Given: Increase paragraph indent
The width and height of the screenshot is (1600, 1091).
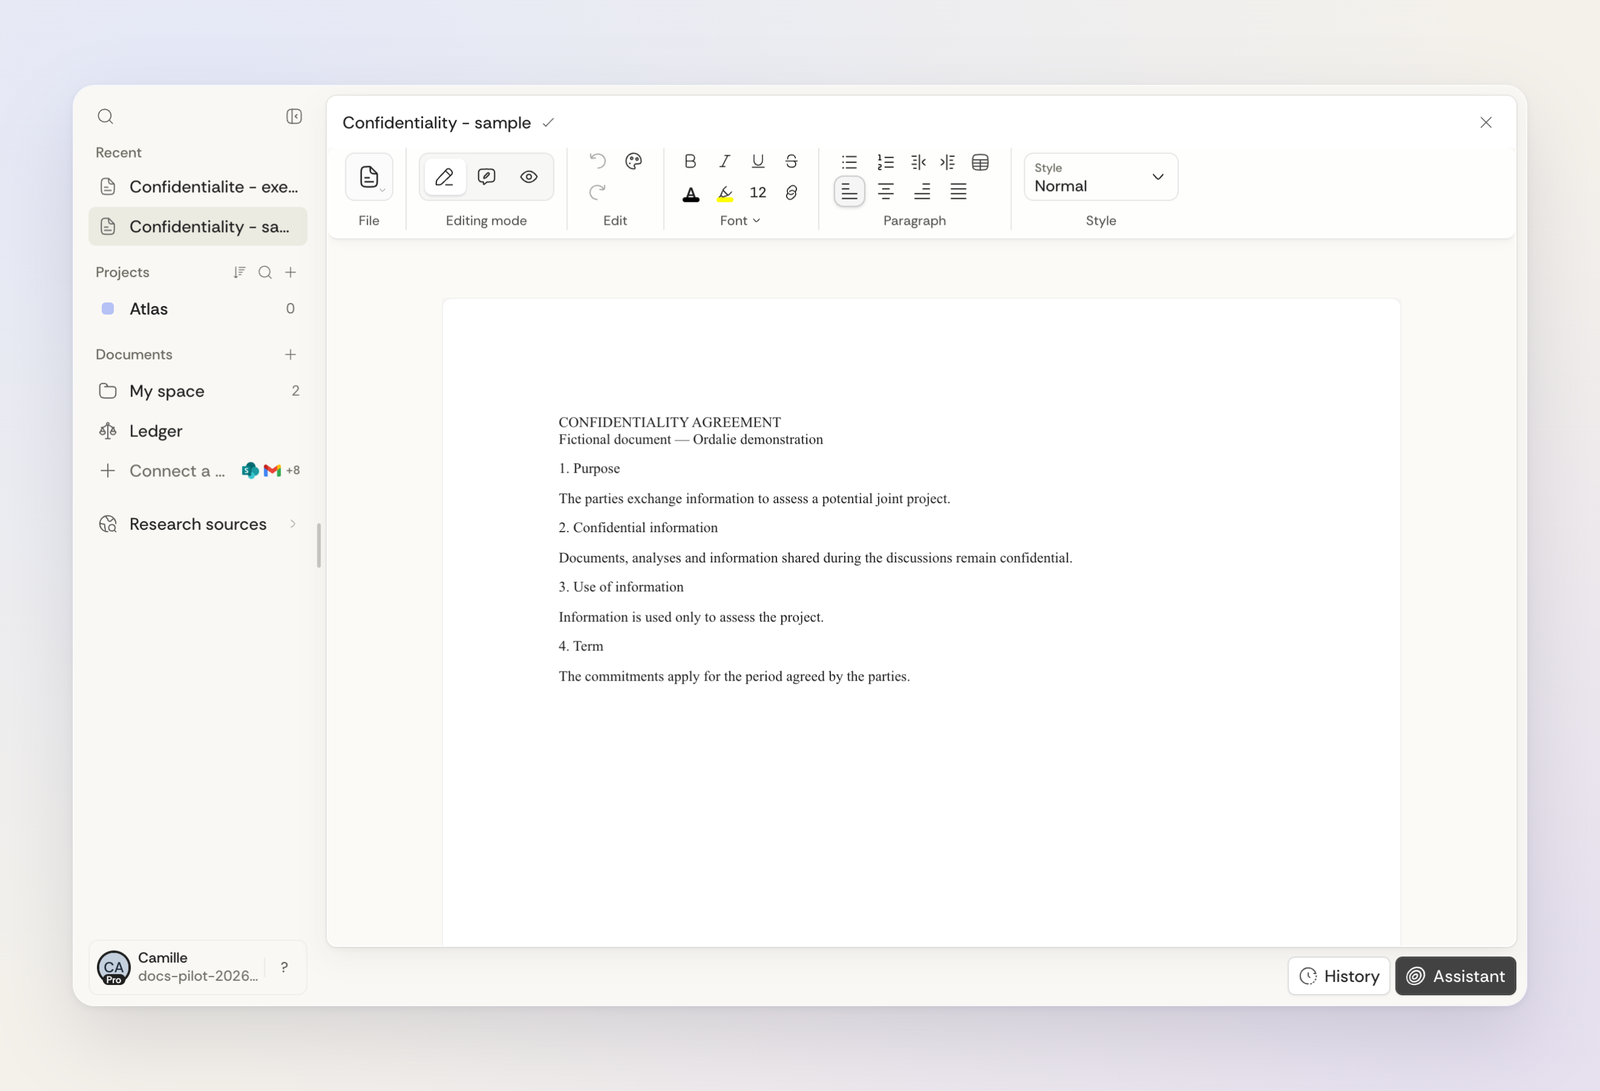Looking at the screenshot, I should tap(948, 162).
